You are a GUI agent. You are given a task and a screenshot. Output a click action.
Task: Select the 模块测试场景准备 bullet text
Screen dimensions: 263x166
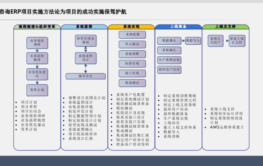point(132,104)
